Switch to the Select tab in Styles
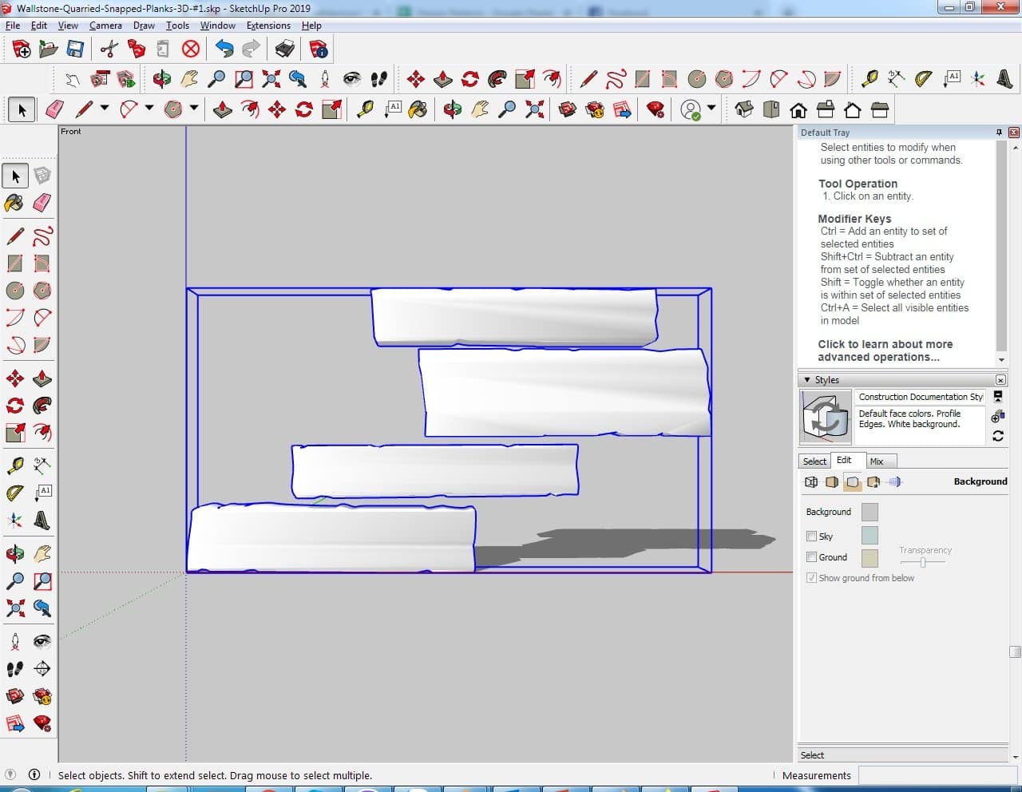This screenshot has width=1022, height=792. (814, 461)
